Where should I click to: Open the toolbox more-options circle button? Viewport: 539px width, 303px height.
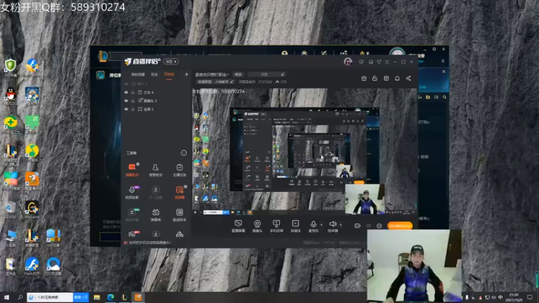183,153
